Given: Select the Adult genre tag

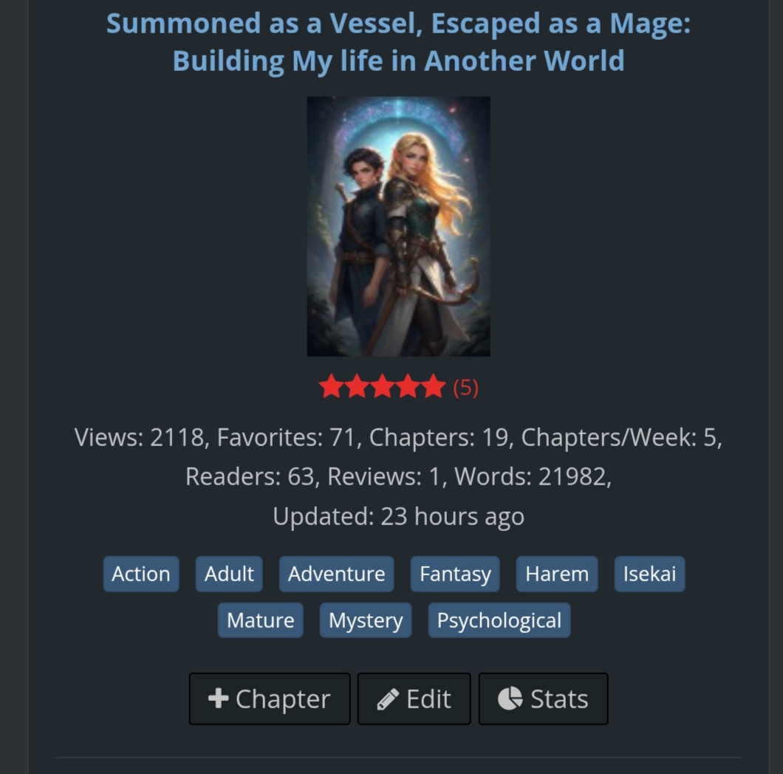Looking at the screenshot, I should click(229, 574).
